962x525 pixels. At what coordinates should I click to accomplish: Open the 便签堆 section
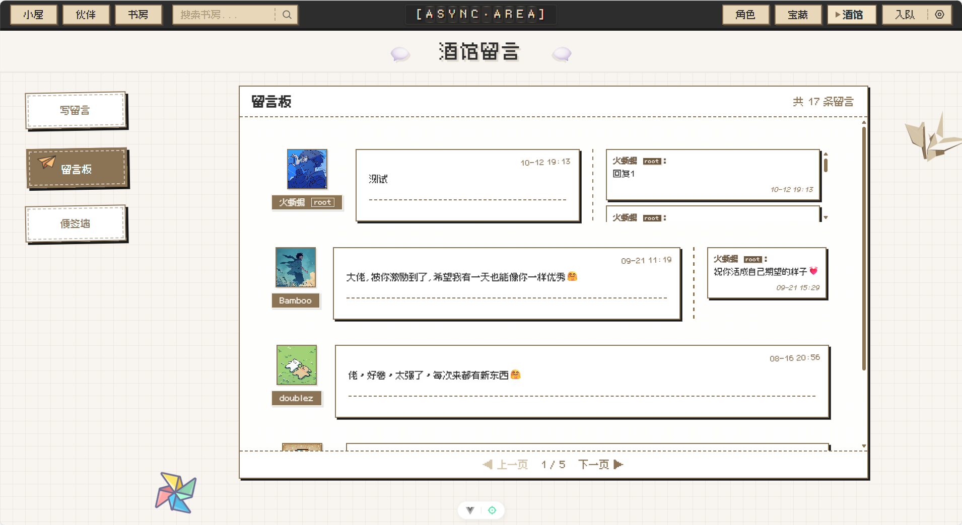(x=76, y=223)
